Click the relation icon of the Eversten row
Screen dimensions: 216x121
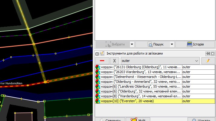(x=98, y=101)
